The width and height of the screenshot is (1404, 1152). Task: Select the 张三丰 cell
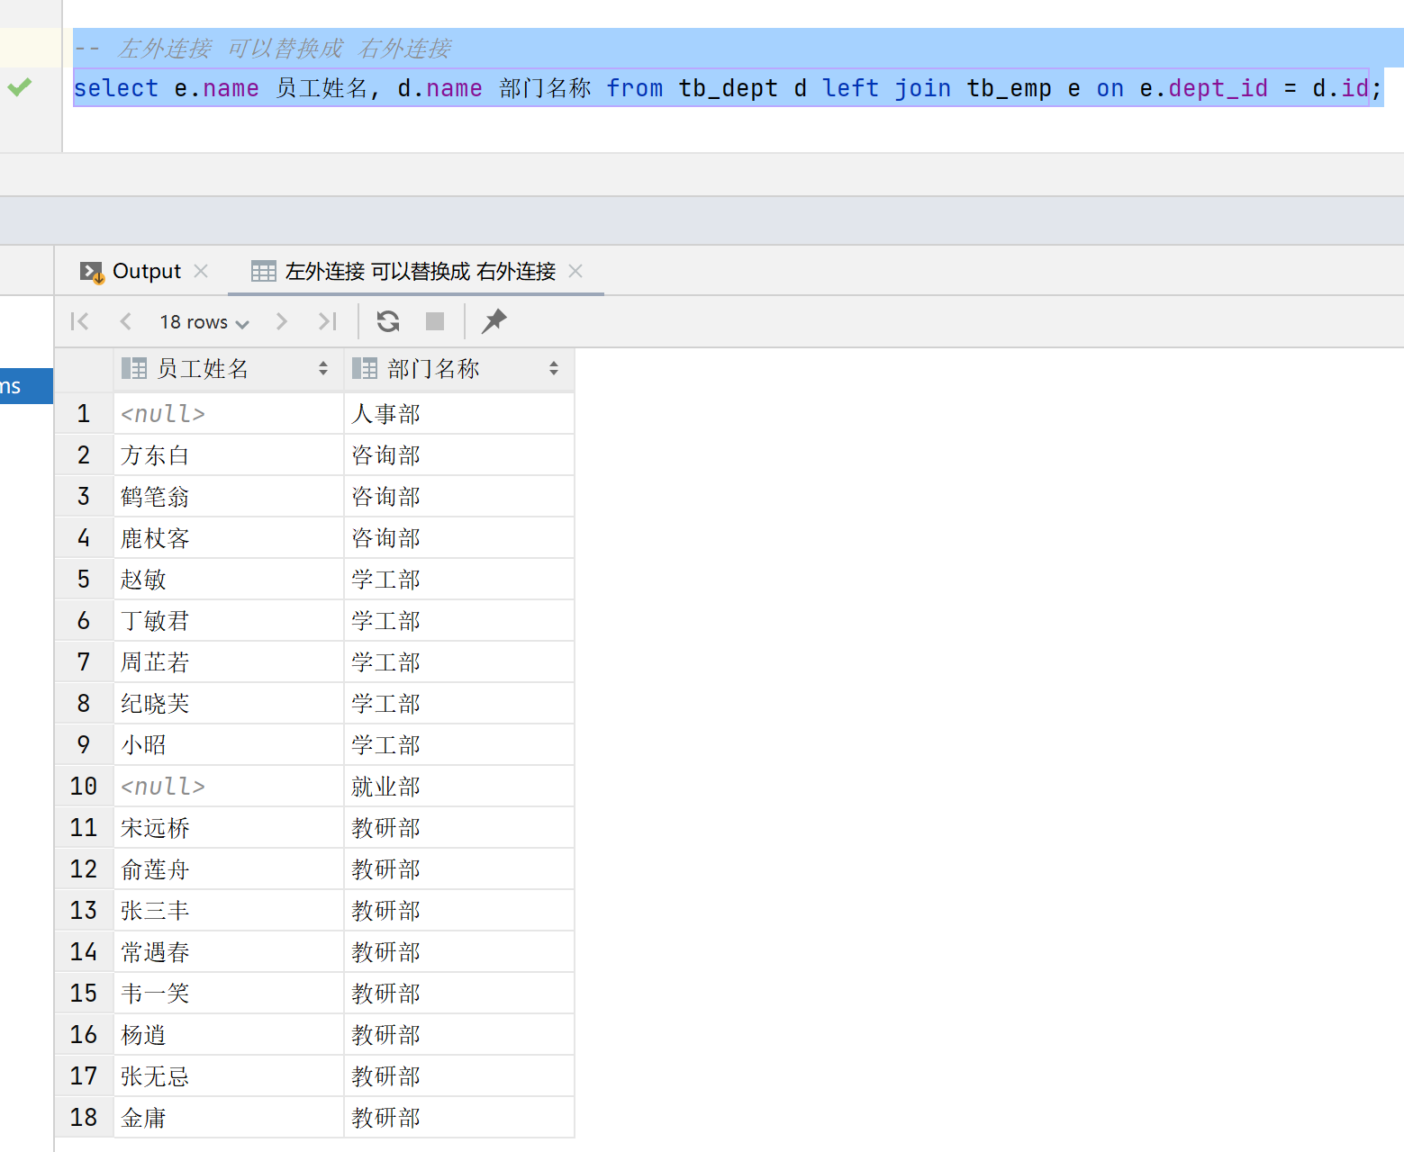coord(229,911)
